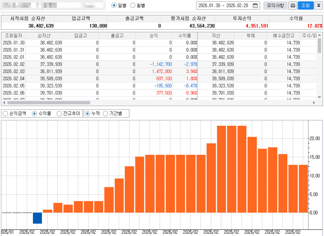Click the date range input field
This screenshot has height=236, width=324.
click(x=224, y=6)
